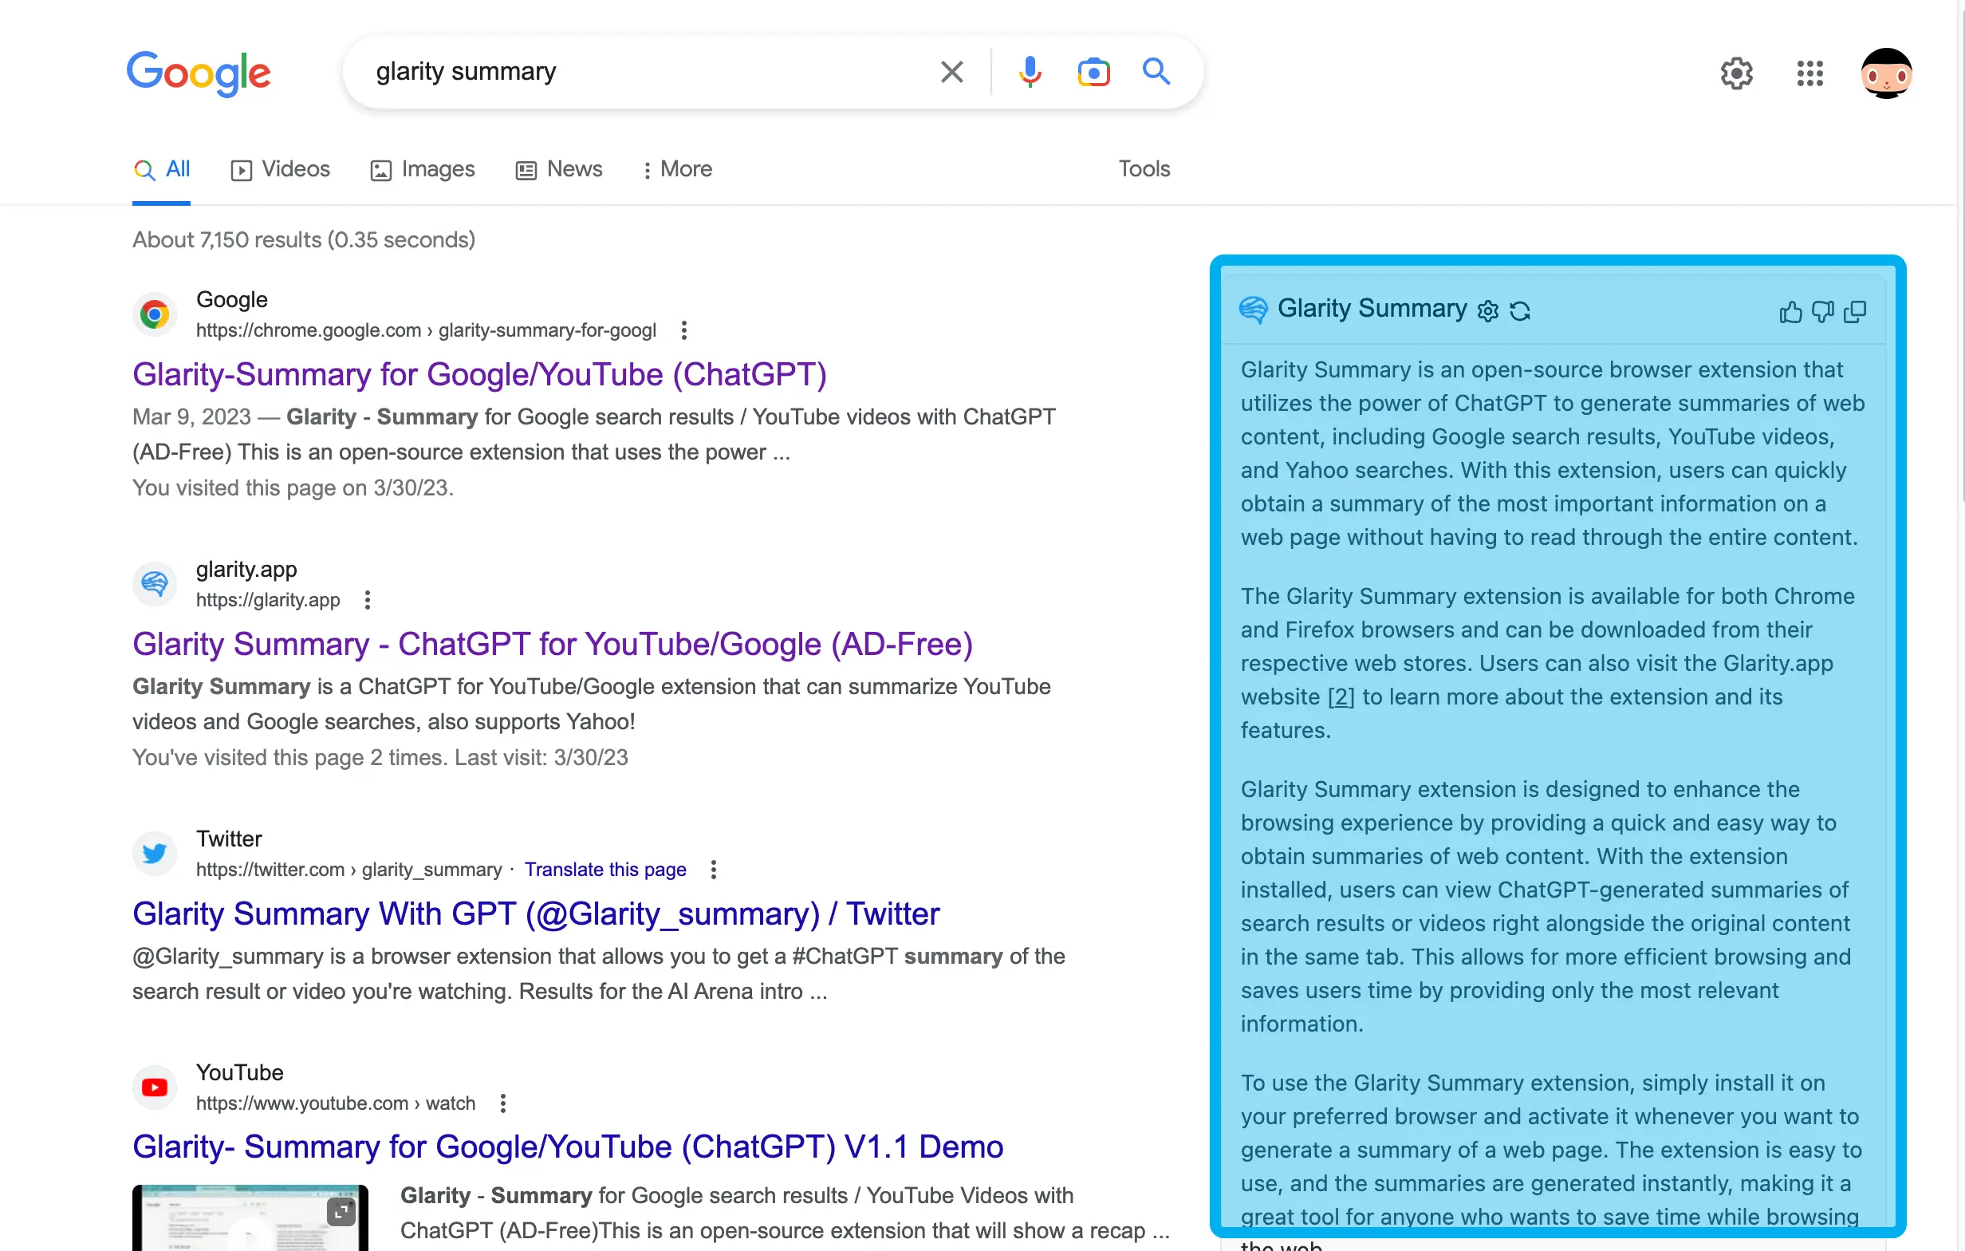This screenshot has height=1251, width=1965.
Task: Copy the Glarity summary text
Action: (1856, 312)
